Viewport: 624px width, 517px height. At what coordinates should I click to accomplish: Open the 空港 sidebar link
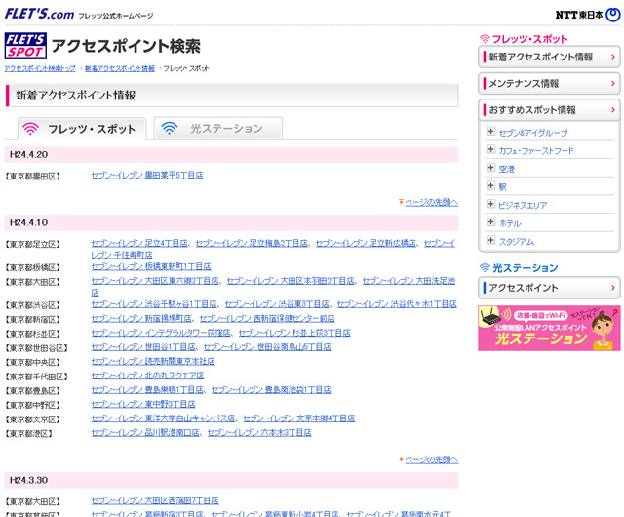pyautogui.click(x=507, y=170)
